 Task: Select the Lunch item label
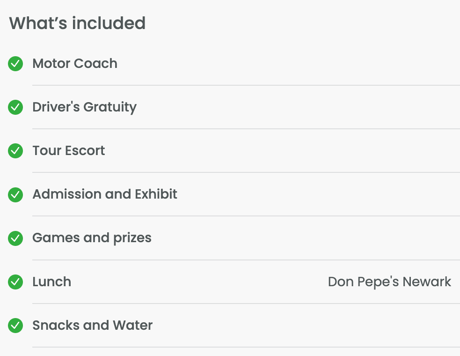click(51, 282)
